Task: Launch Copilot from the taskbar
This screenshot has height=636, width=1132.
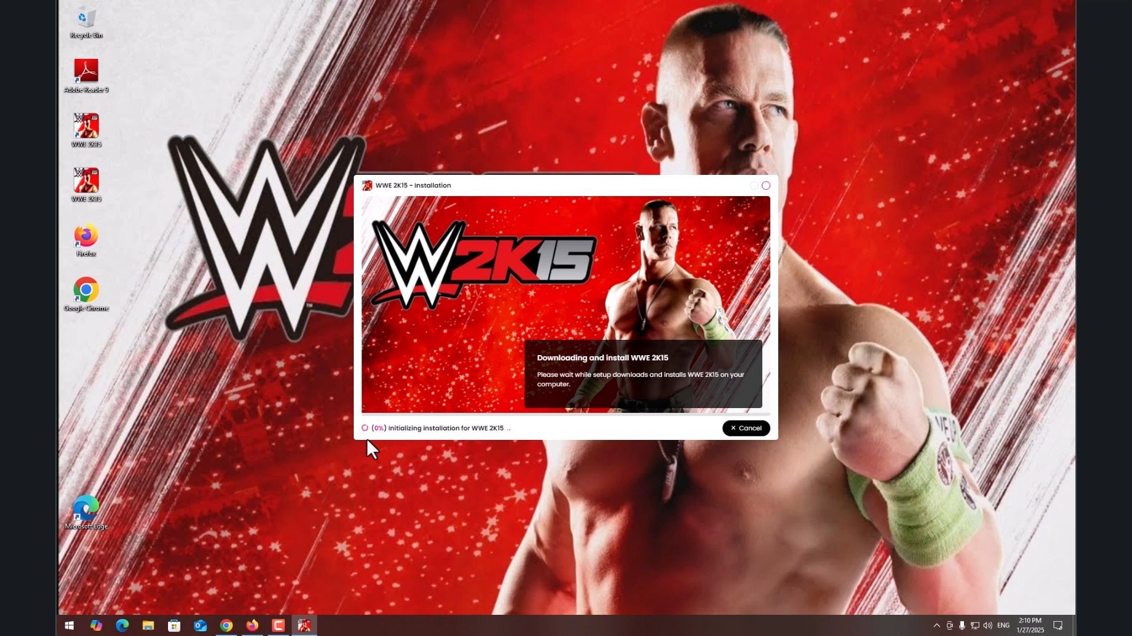Action: click(x=96, y=625)
